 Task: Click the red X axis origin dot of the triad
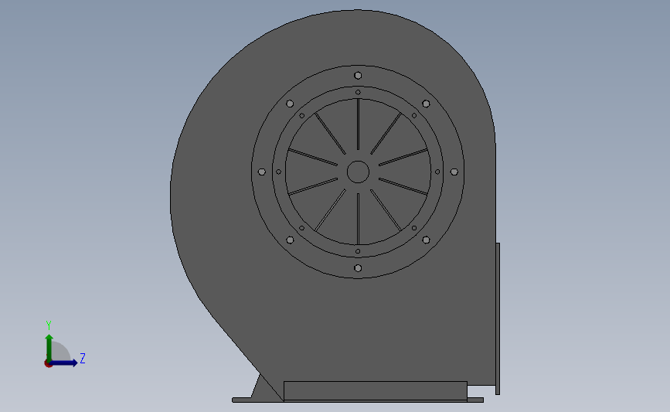[48, 364]
